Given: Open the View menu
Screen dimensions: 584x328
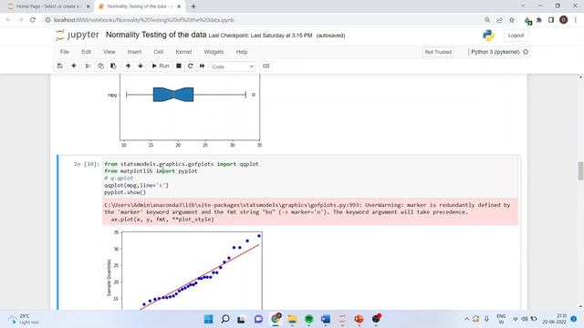Looking at the screenshot, I should click(109, 52).
